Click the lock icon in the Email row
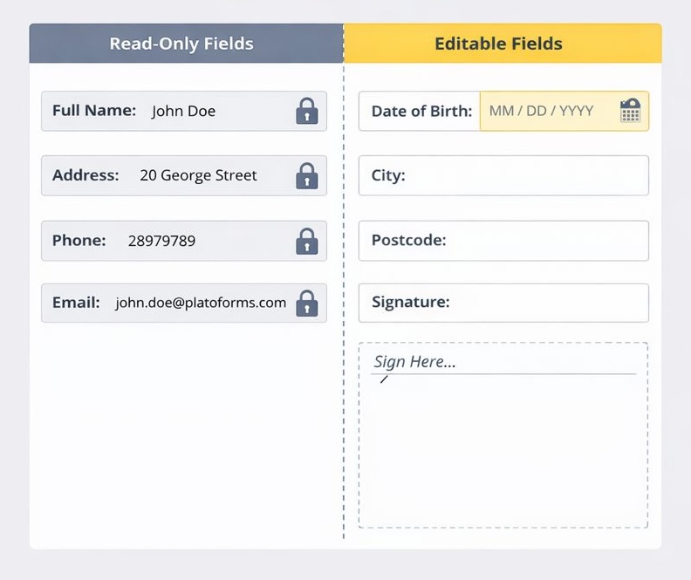Image resolution: width=691 pixels, height=580 pixels. pyautogui.click(x=306, y=304)
